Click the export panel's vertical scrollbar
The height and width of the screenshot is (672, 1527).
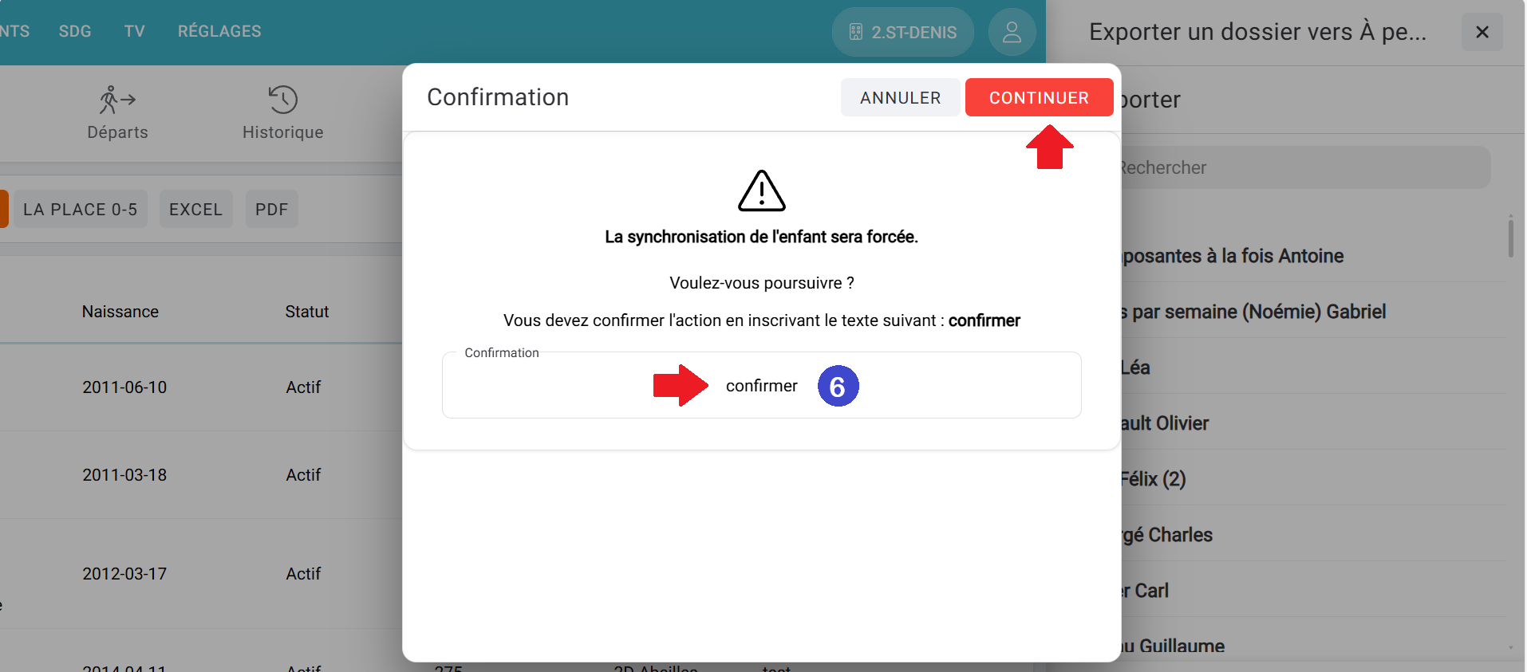coord(1510,238)
